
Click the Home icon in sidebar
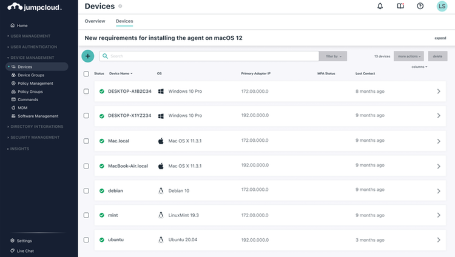13,25
